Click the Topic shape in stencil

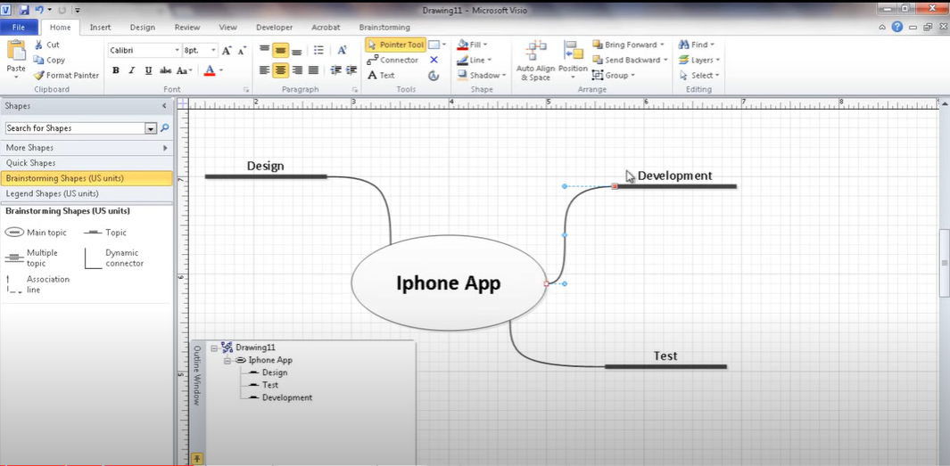click(105, 233)
